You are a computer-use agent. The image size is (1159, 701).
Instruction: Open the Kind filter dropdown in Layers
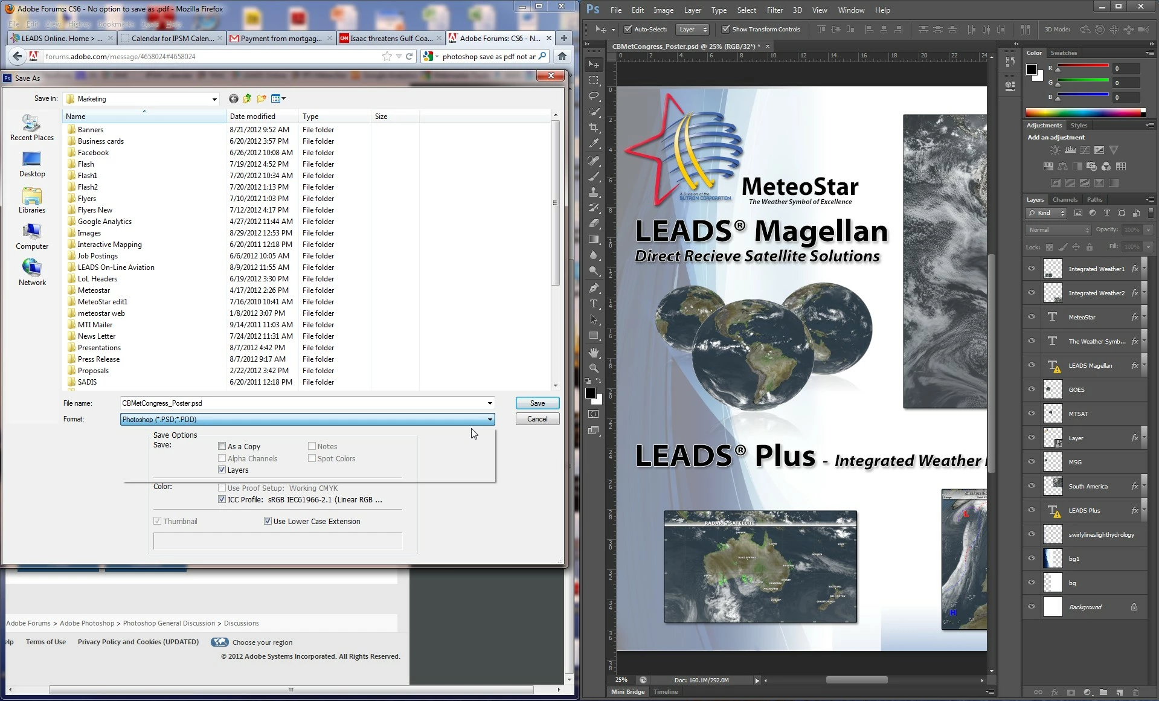coord(1046,213)
